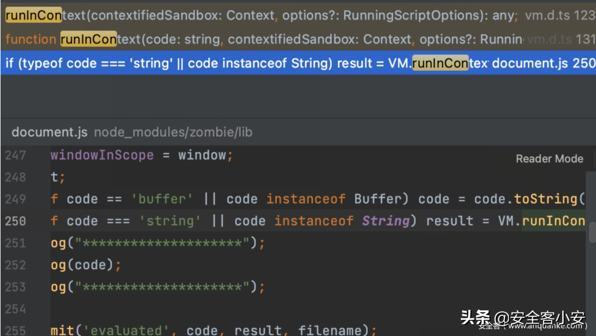Click the highlighted runInCon match on line 250
Image resolution: width=596 pixels, height=336 pixels.
click(554, 221)
